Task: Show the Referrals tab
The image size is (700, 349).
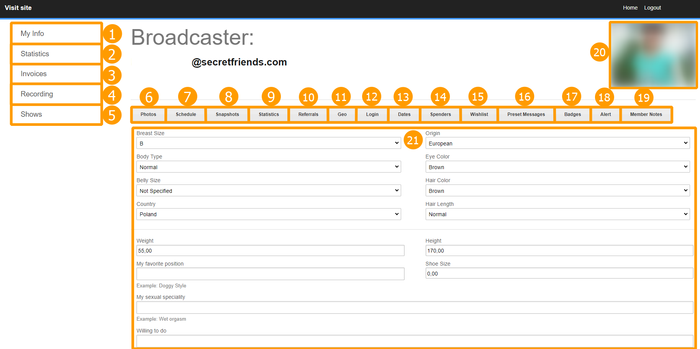Action: coord(308,114)
